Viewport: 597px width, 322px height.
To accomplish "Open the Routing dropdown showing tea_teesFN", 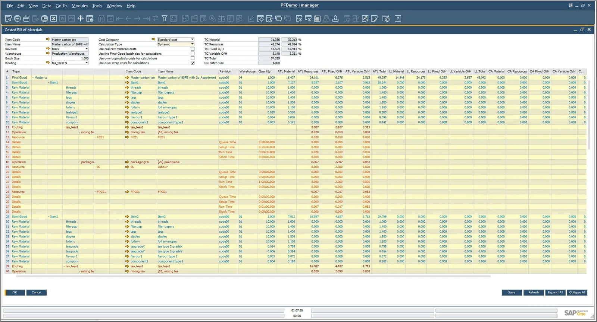I will [x=87, y=63].
